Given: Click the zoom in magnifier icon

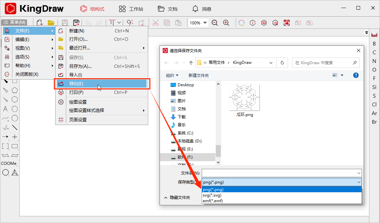Looking at the screenshot, I should 226,23.
